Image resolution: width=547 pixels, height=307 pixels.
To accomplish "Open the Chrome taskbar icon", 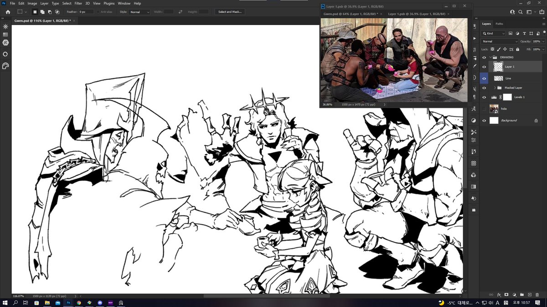I will click(x=79, y=302).
